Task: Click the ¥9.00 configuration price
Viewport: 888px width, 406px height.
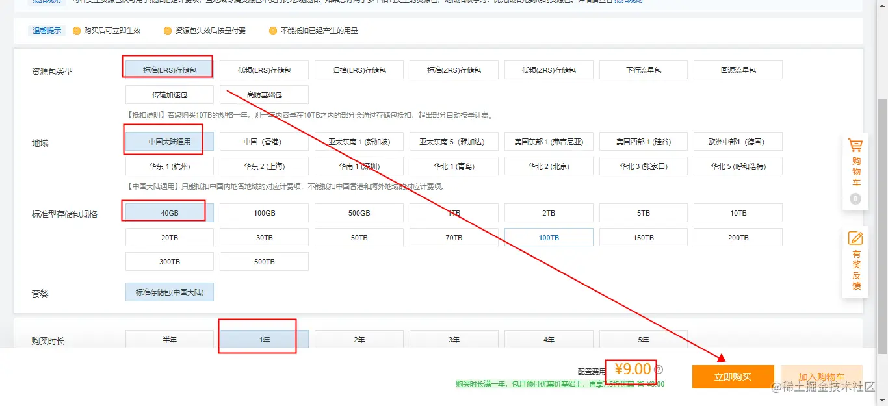Action: pos(633,369)
